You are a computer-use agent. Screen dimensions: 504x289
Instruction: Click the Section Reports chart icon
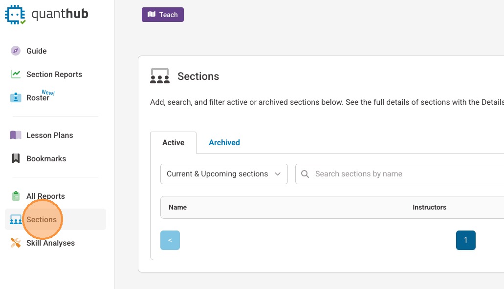[16, 74]
